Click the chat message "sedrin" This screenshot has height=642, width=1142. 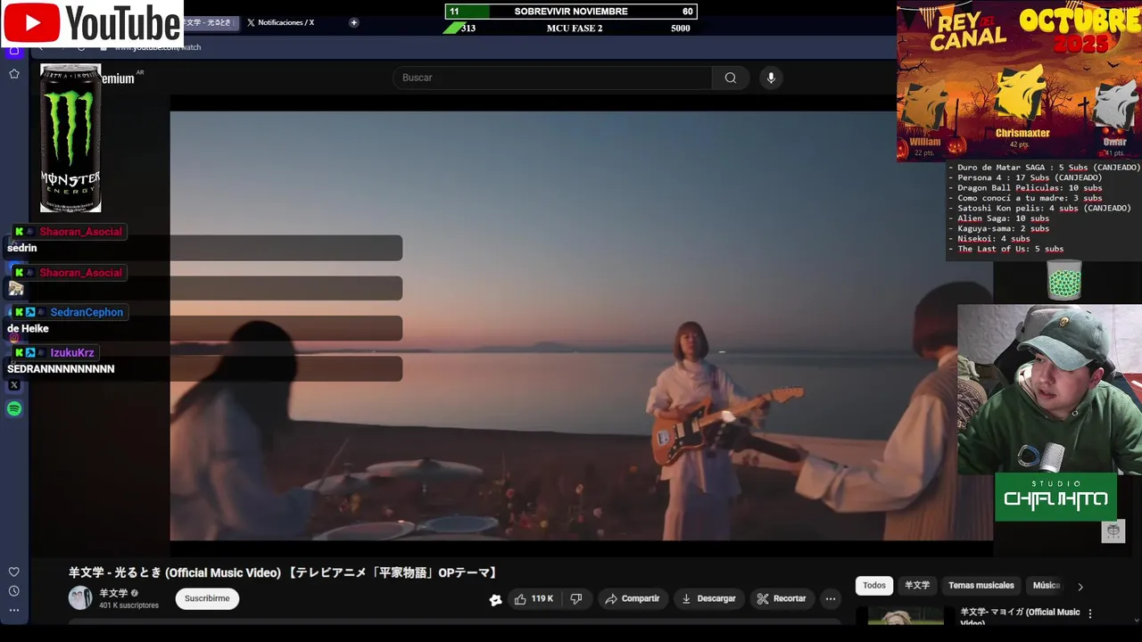pyautogui.click(x=22, y=248)
